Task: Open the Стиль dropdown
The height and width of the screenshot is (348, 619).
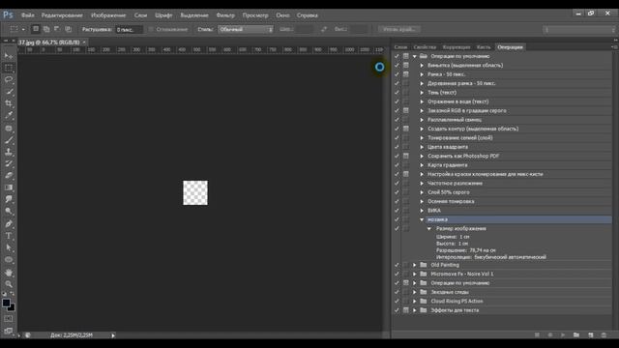Action: point(246,29)
